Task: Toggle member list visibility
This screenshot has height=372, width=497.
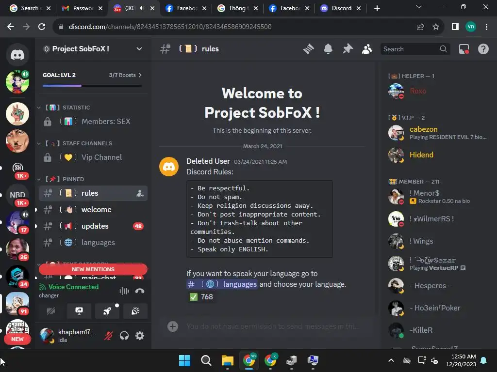Action: [x=367, y=49]
